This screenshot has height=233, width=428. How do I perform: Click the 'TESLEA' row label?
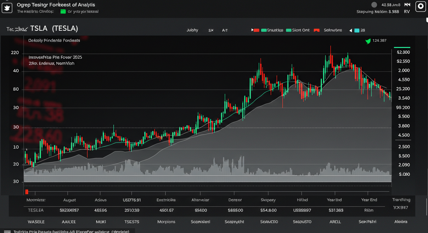click(36, 210)
